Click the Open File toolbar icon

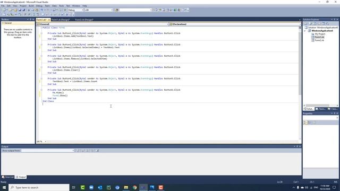pyautogui.click(x=15, y=10)
